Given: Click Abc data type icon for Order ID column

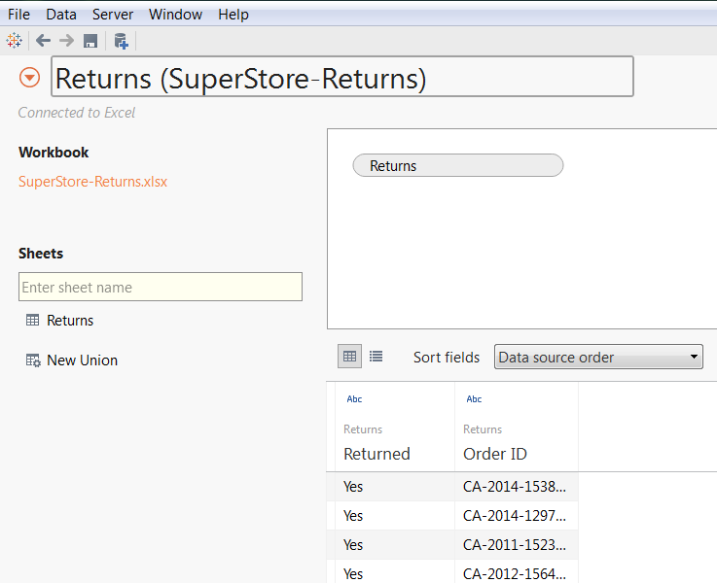Looking at the screenshot, I should (474, 399).
